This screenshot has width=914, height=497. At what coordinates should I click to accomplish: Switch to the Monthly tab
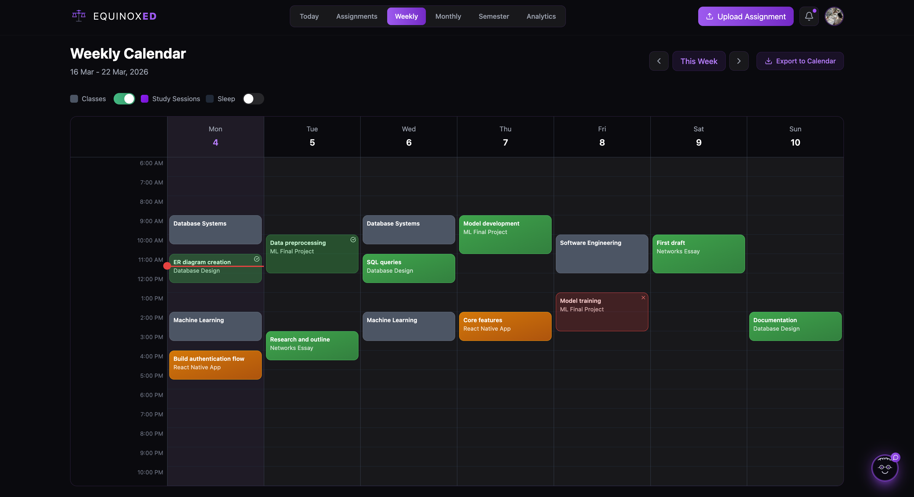448,16
